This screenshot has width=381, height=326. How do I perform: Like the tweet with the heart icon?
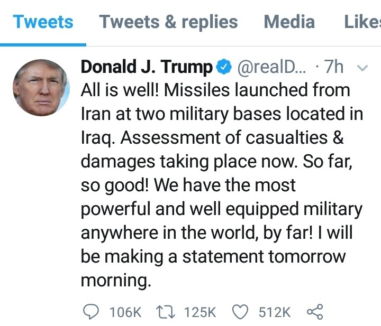tap(241, 312)
